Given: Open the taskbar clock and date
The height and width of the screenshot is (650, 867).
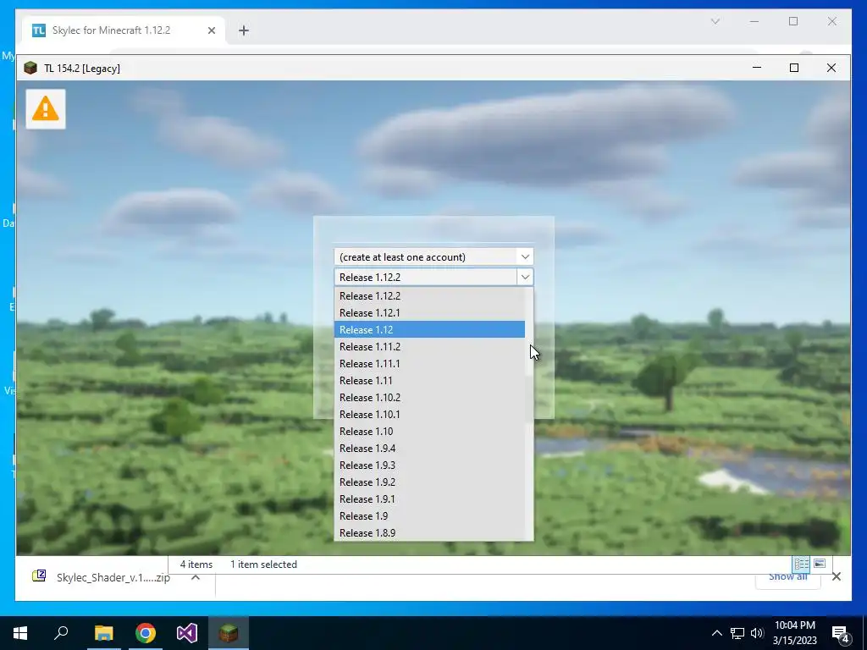Looking at the screenshot, I should [x=794, y=633].
